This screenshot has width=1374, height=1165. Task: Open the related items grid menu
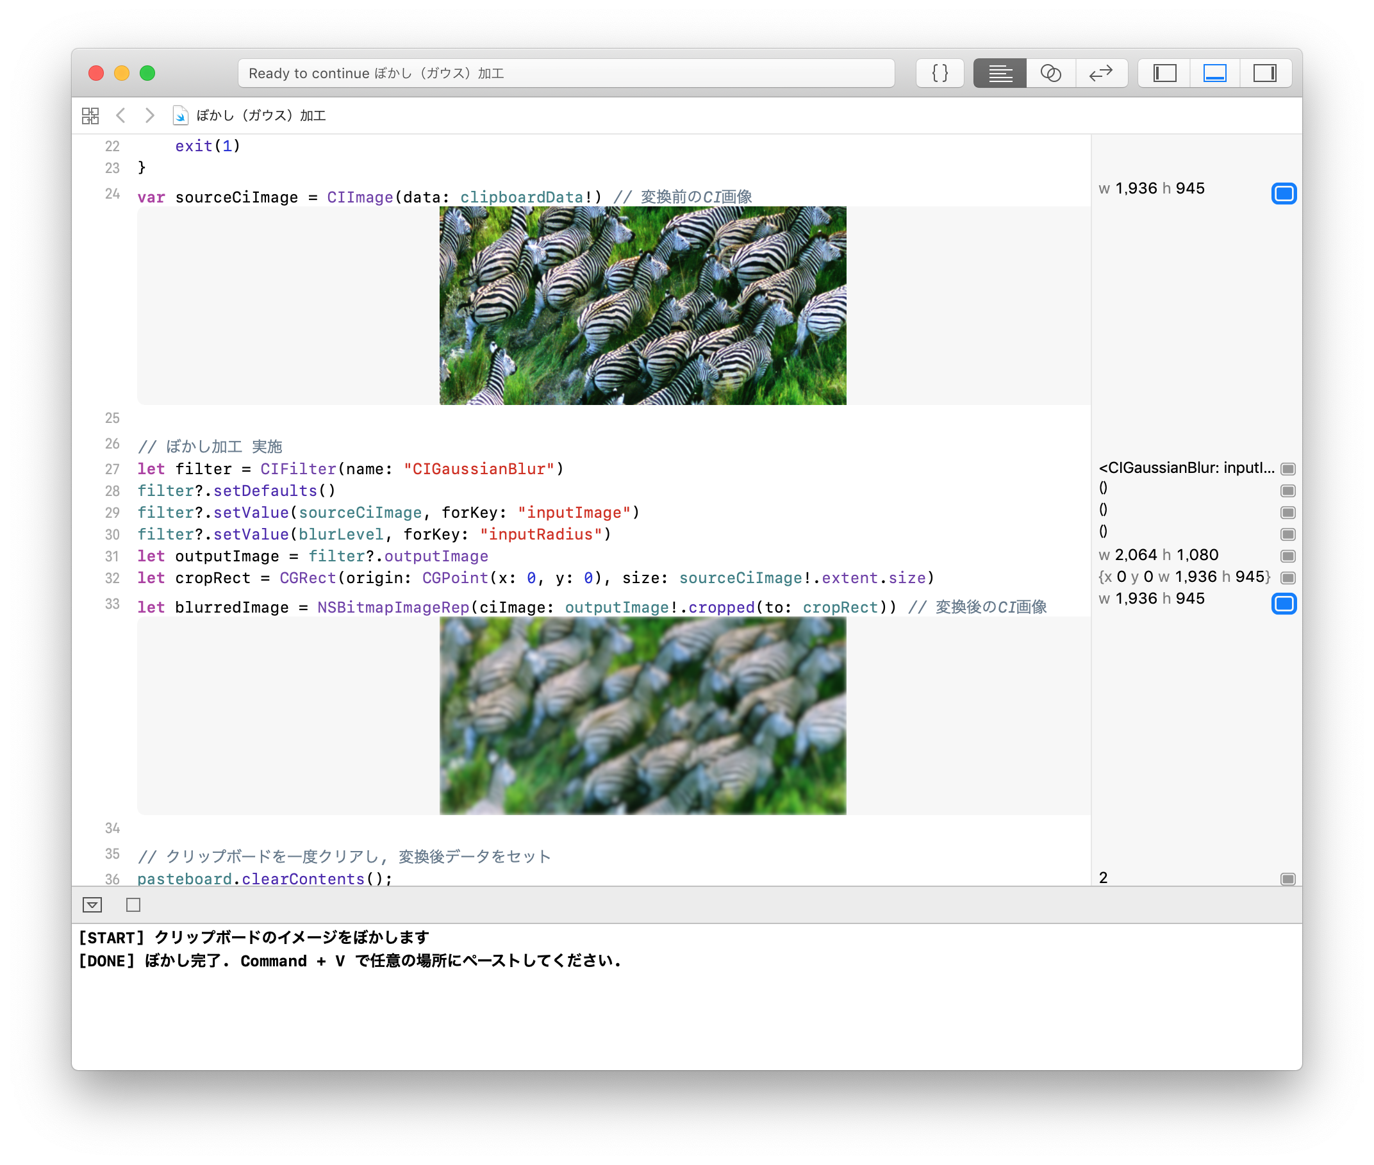[90, 116]
